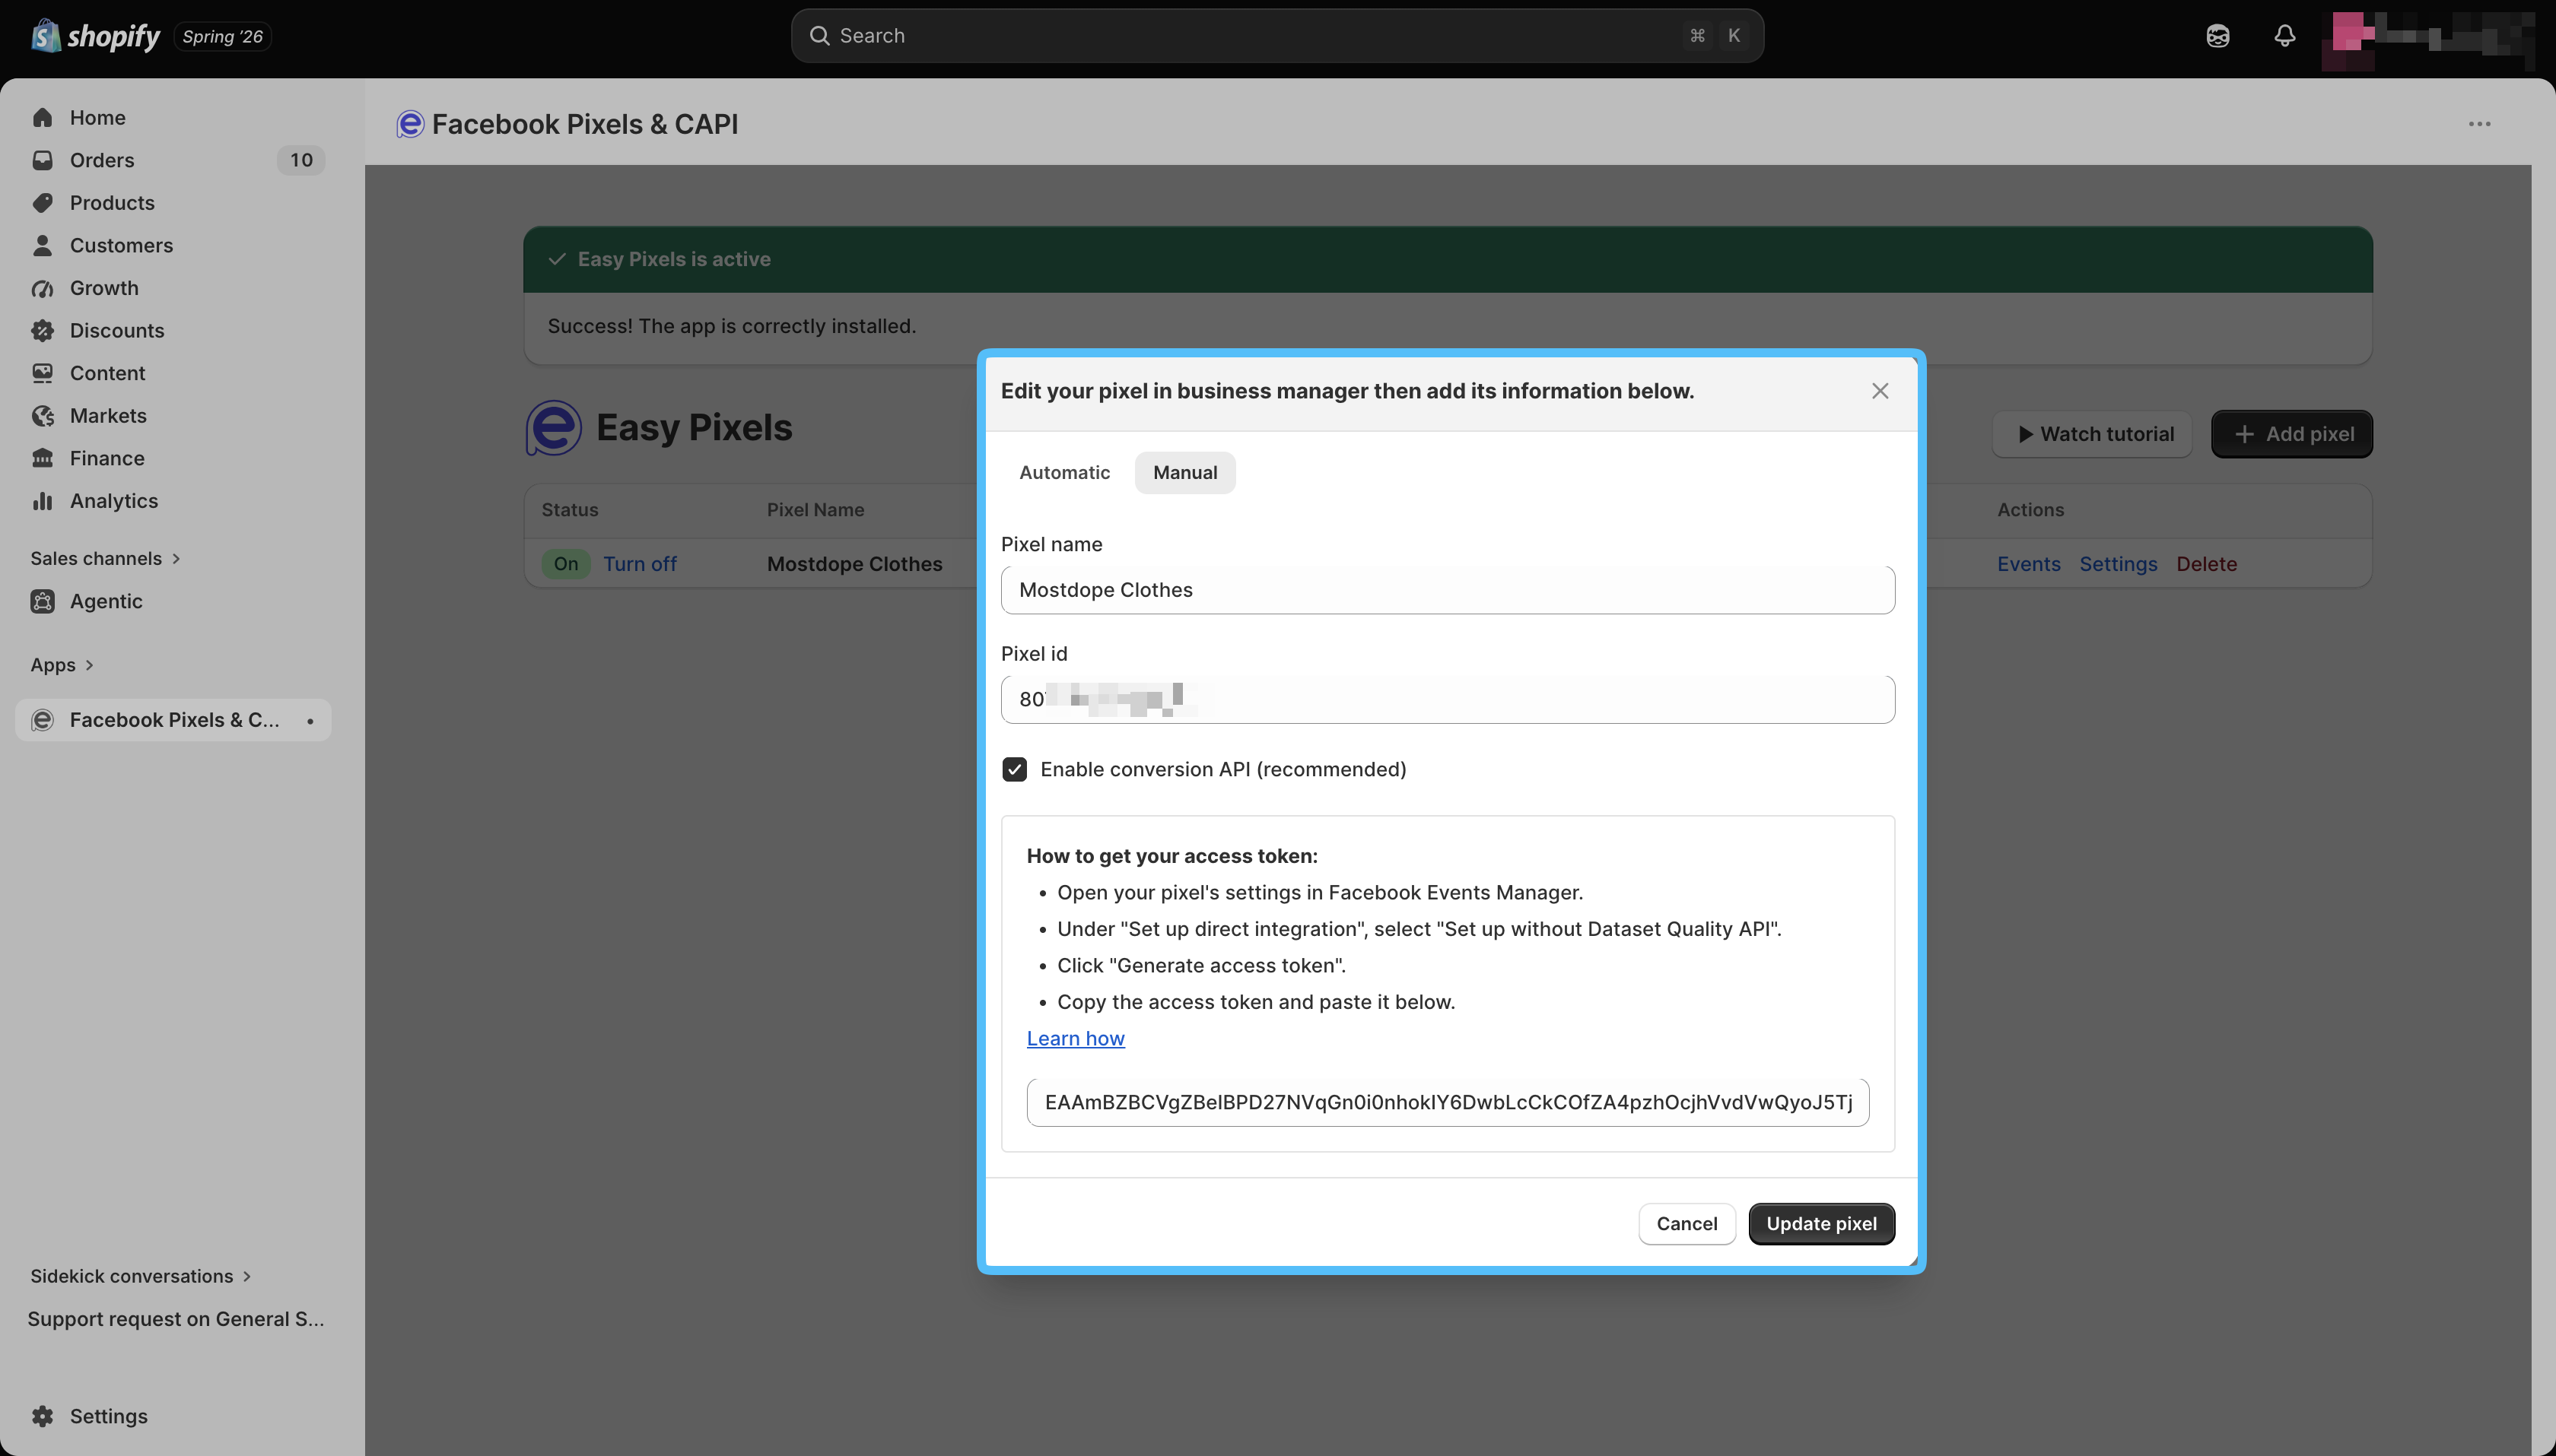Open Settings link for the pixel row

2118,564
